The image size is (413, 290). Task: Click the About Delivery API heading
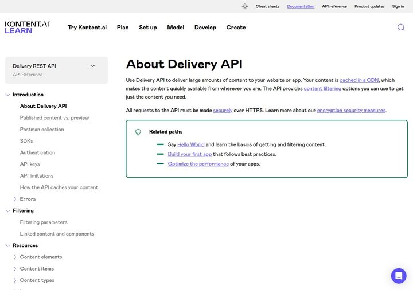184,64
